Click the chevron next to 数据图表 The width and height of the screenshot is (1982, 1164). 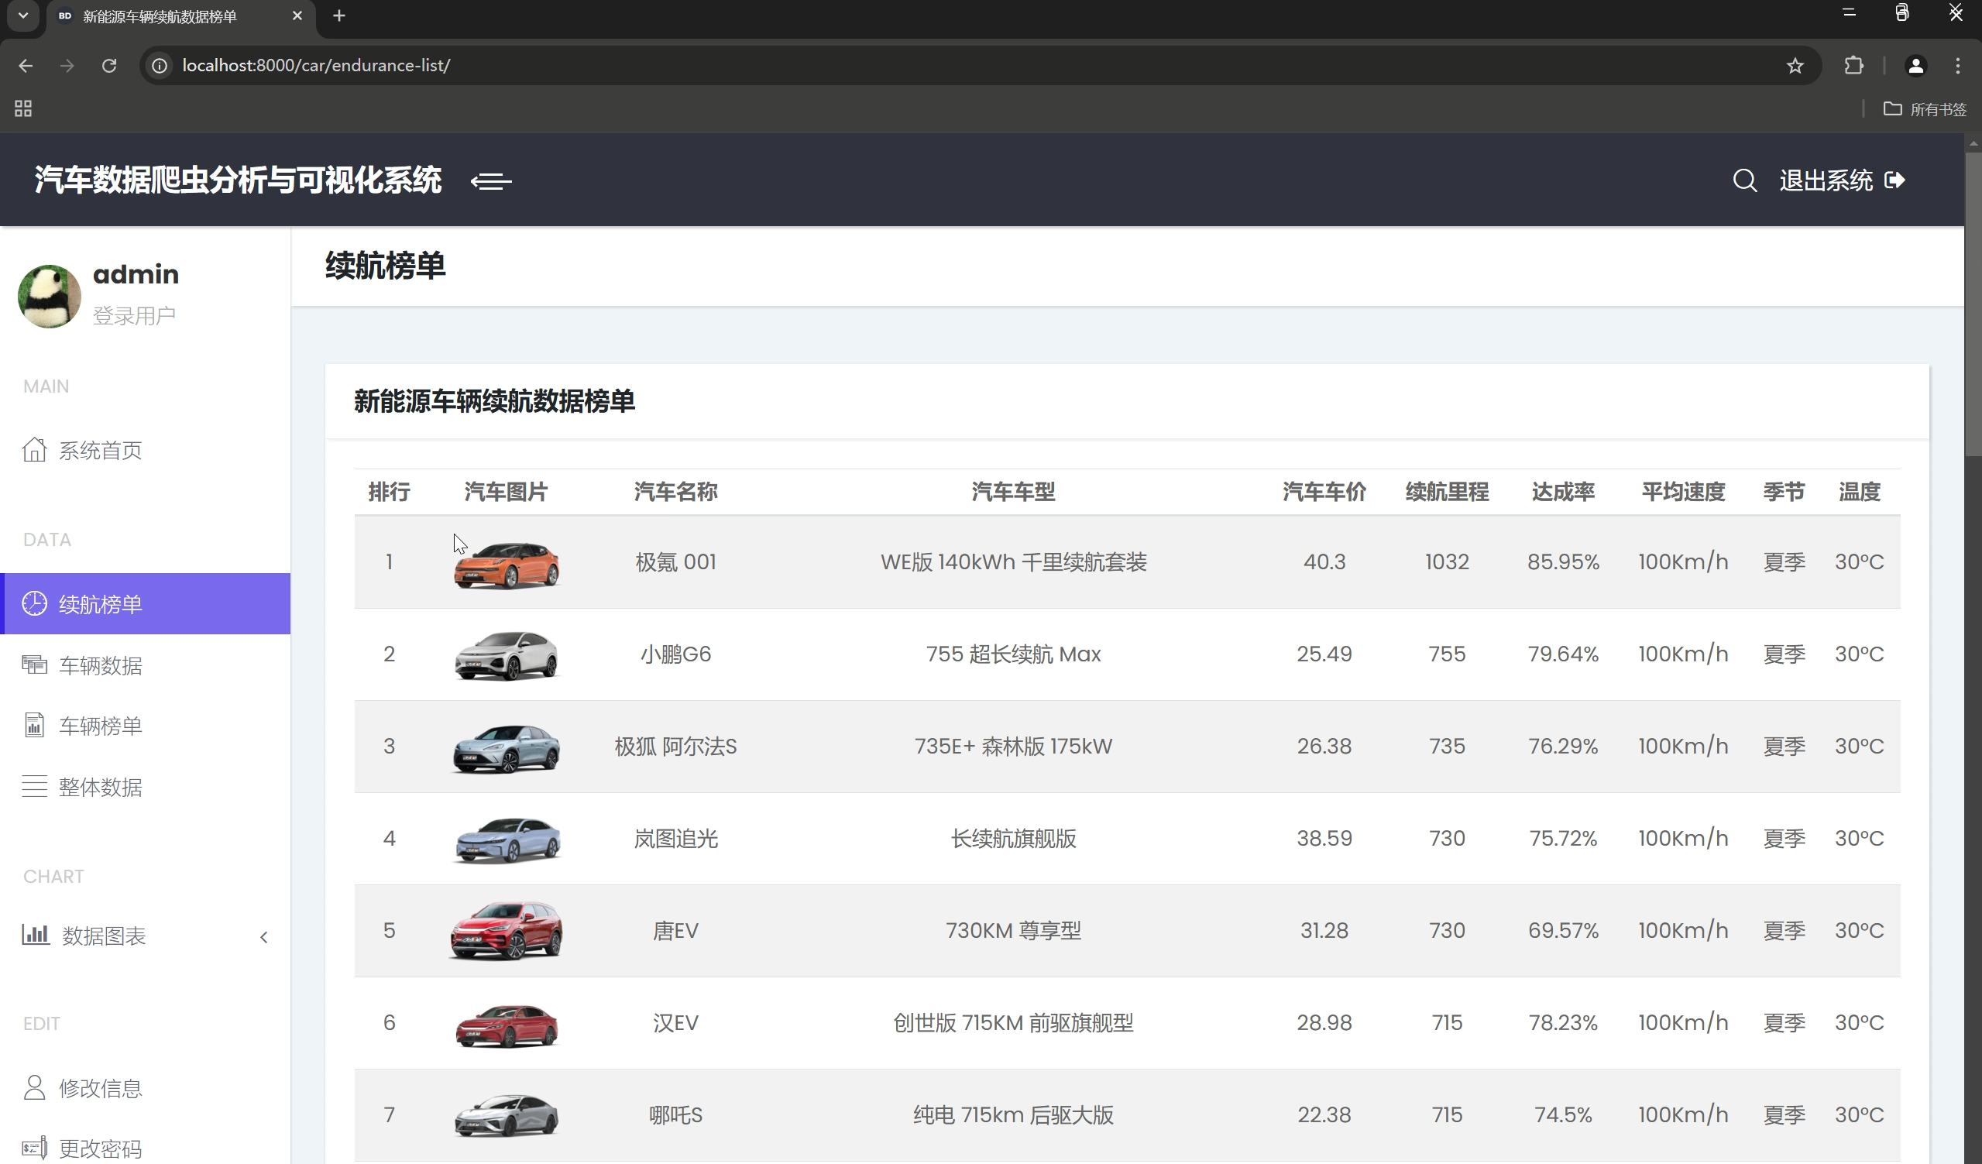pyautogui.click(x=264, y=937)
